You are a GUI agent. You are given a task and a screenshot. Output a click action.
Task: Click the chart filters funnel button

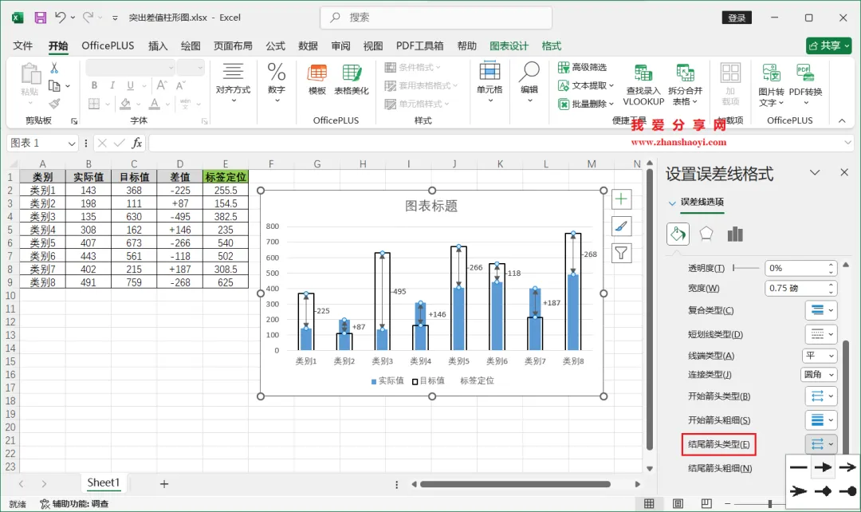(621, 253)
